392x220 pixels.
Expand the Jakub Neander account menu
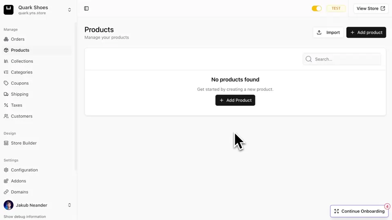point(69,205)
